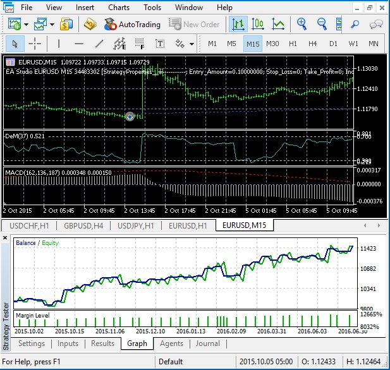Click the Default profile in status bar
390x370 pixels.
[x=171, y=362]
